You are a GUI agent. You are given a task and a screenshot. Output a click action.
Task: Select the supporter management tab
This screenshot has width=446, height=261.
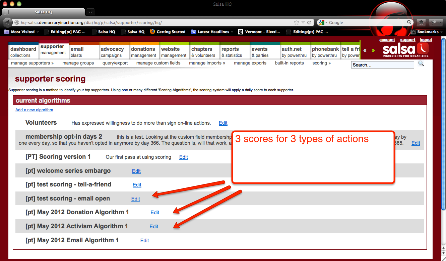[54, 49]
